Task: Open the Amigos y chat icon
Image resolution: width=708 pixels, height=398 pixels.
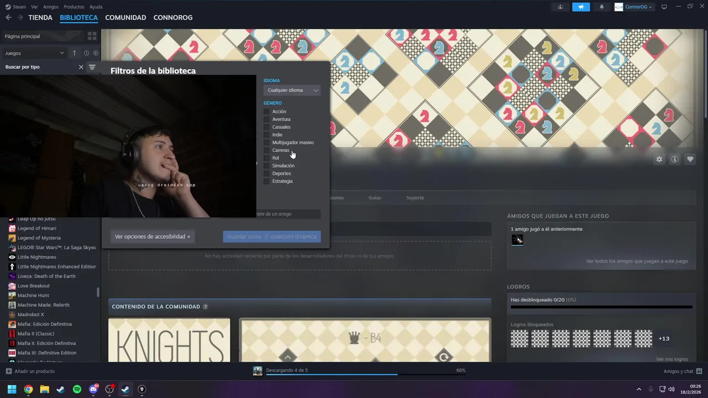Action: point(699,371)
